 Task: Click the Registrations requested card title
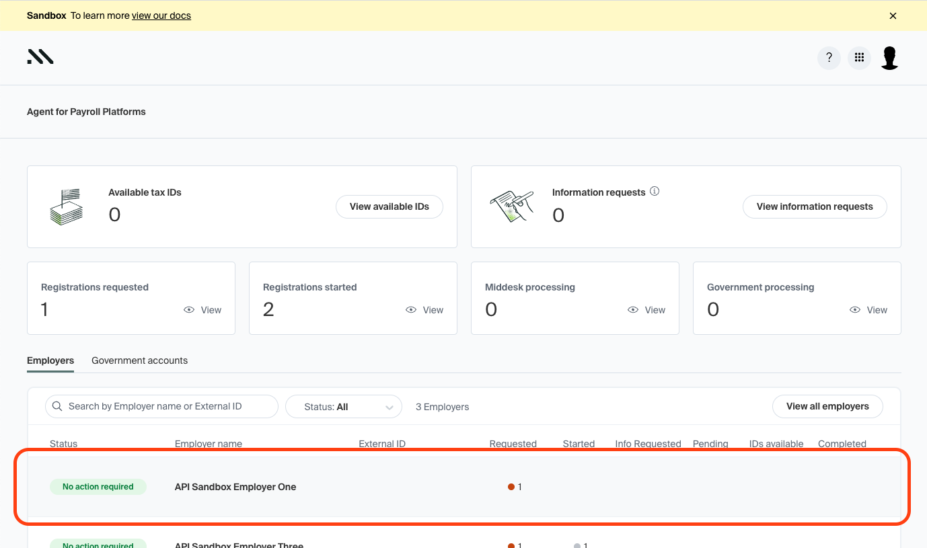click(x=95, y=287)
